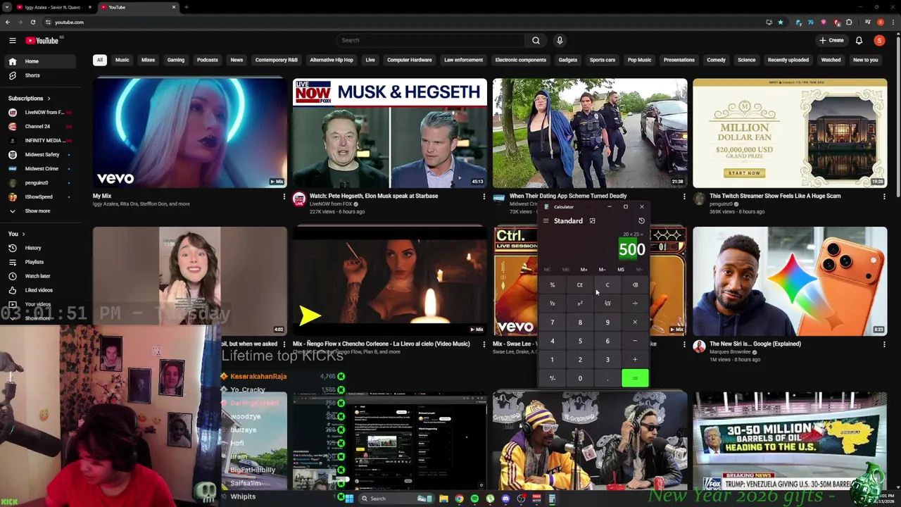Open the New Siri Google video thumbnail

pyautogui.click(x=790, y=281)
